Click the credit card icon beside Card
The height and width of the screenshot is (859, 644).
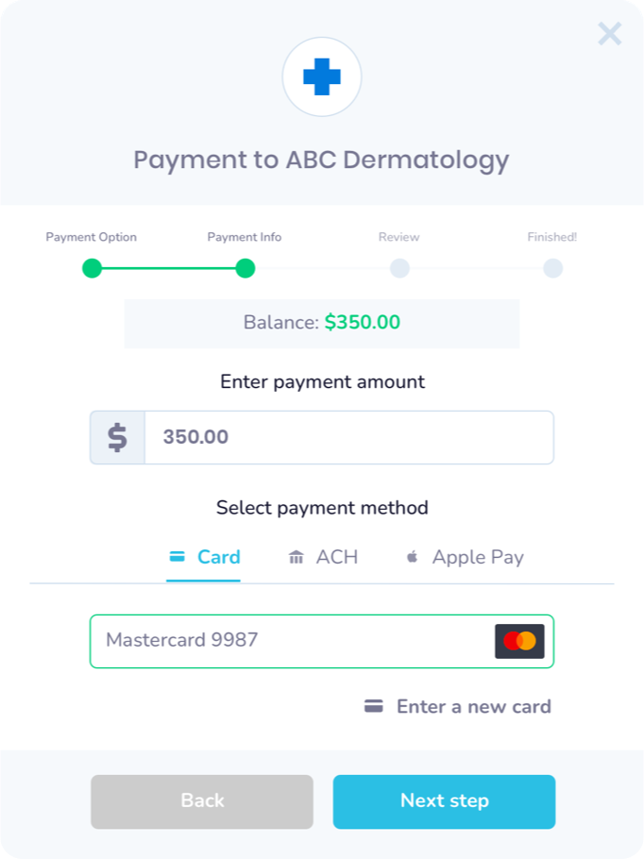tap(177, 557)
